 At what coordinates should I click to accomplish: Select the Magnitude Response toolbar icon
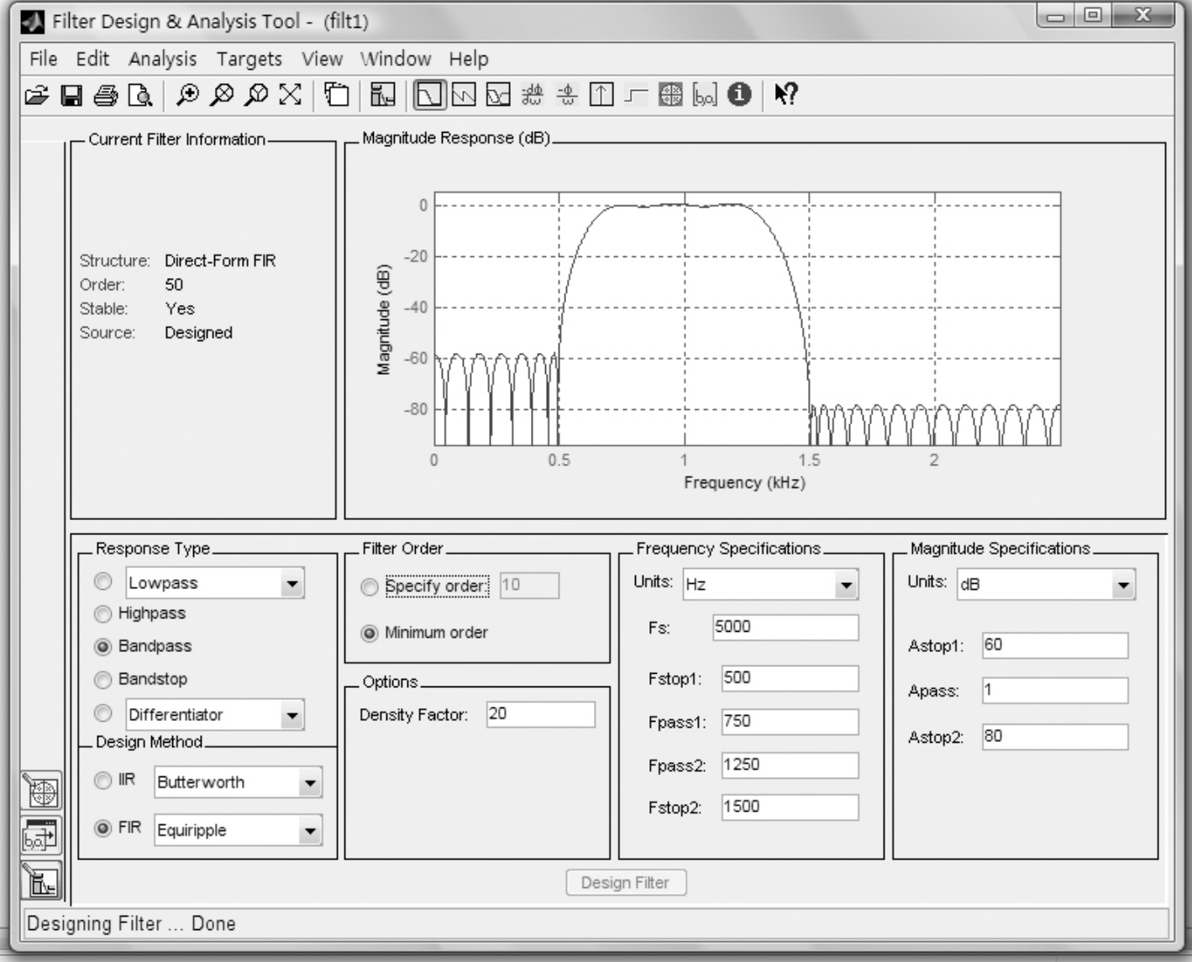coord(428,95)
